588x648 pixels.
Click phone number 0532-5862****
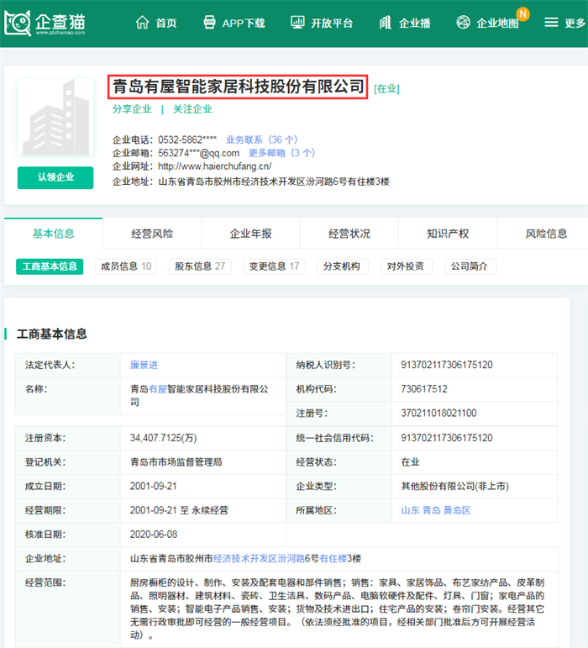[187, 140]
